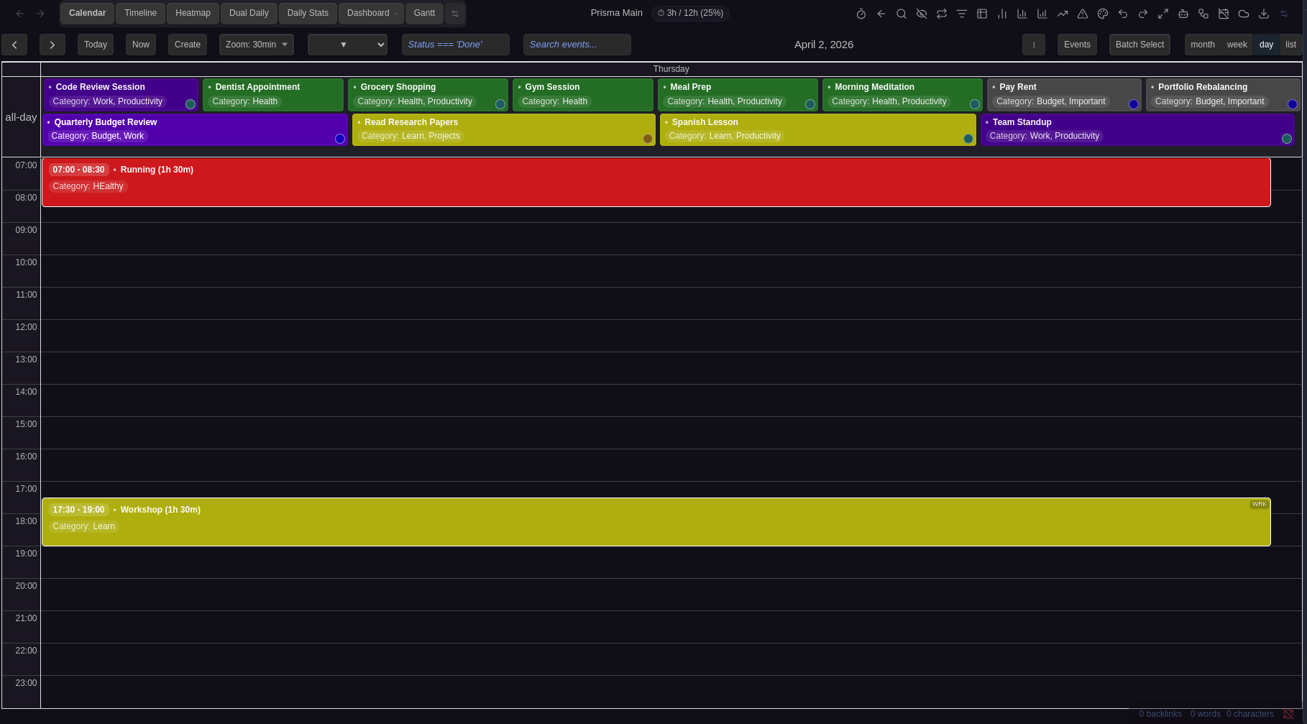Open the bar chart statistics icon
Screen dimensions: 1307x724
(x=1001, y=13)
